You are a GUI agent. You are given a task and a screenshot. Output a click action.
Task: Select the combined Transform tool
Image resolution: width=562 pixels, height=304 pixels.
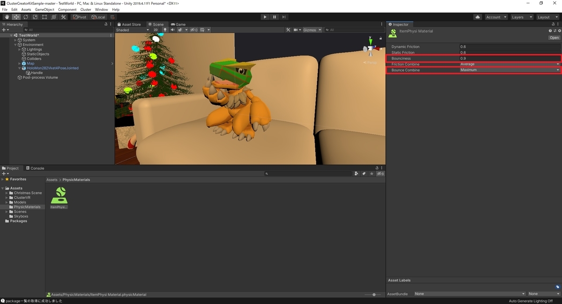(53, 17)
